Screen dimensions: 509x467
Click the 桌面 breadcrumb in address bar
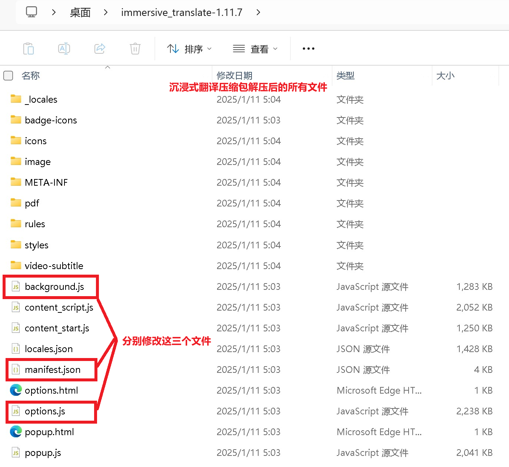[x=80, y=13]
